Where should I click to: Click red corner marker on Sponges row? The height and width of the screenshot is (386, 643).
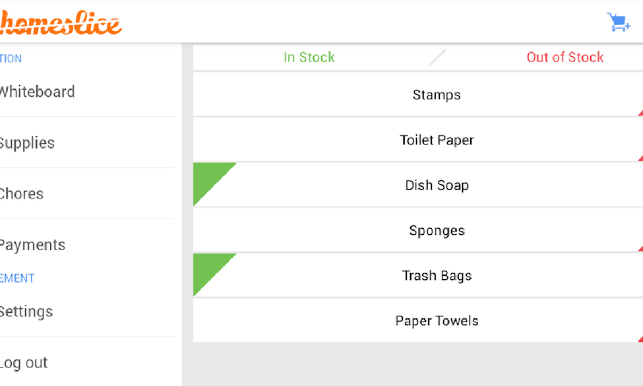(640, 249)
